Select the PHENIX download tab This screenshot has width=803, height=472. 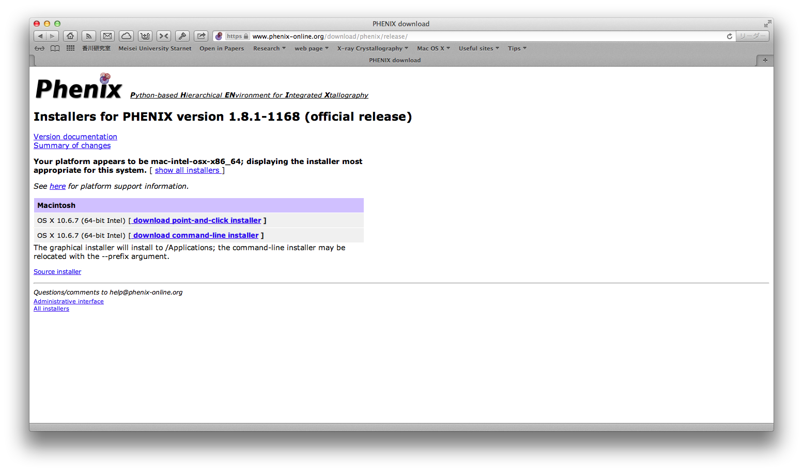point(395,60)
